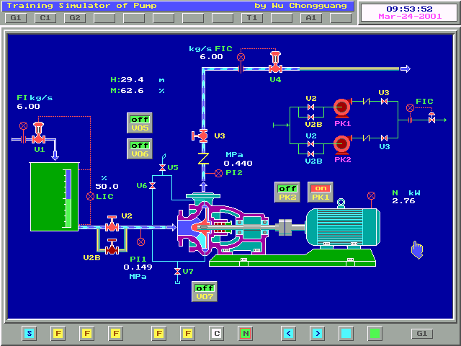461x346 pixels.
Task: Toggle the V05 off switch
Action: [x=139, y=123]
